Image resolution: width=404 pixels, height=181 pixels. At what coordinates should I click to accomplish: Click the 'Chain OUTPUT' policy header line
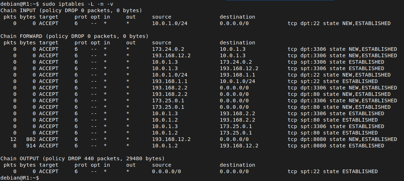pyautogui.click(x=82, y=158)
